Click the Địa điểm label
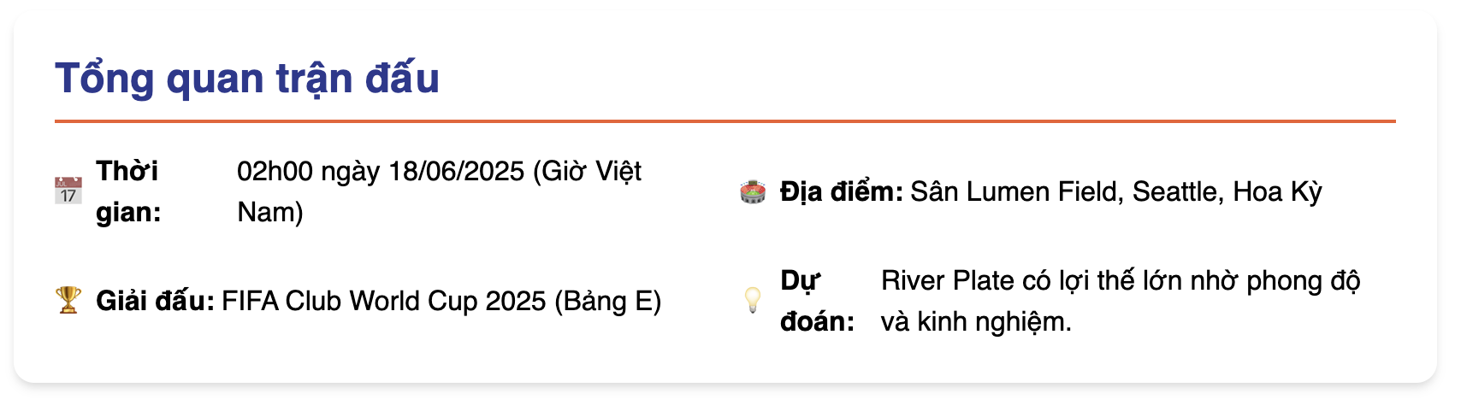 (x=842, y=191)
